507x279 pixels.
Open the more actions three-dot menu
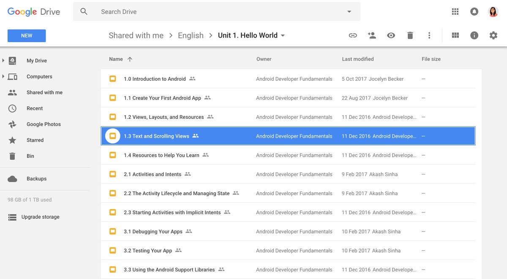point(429,35)
